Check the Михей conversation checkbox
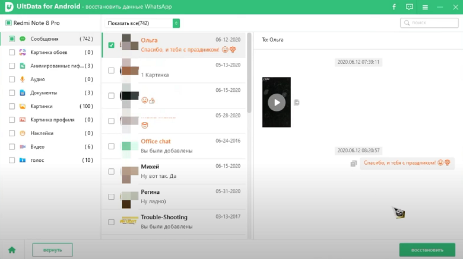Screen dimensions: 463x259 pos(112,172)
